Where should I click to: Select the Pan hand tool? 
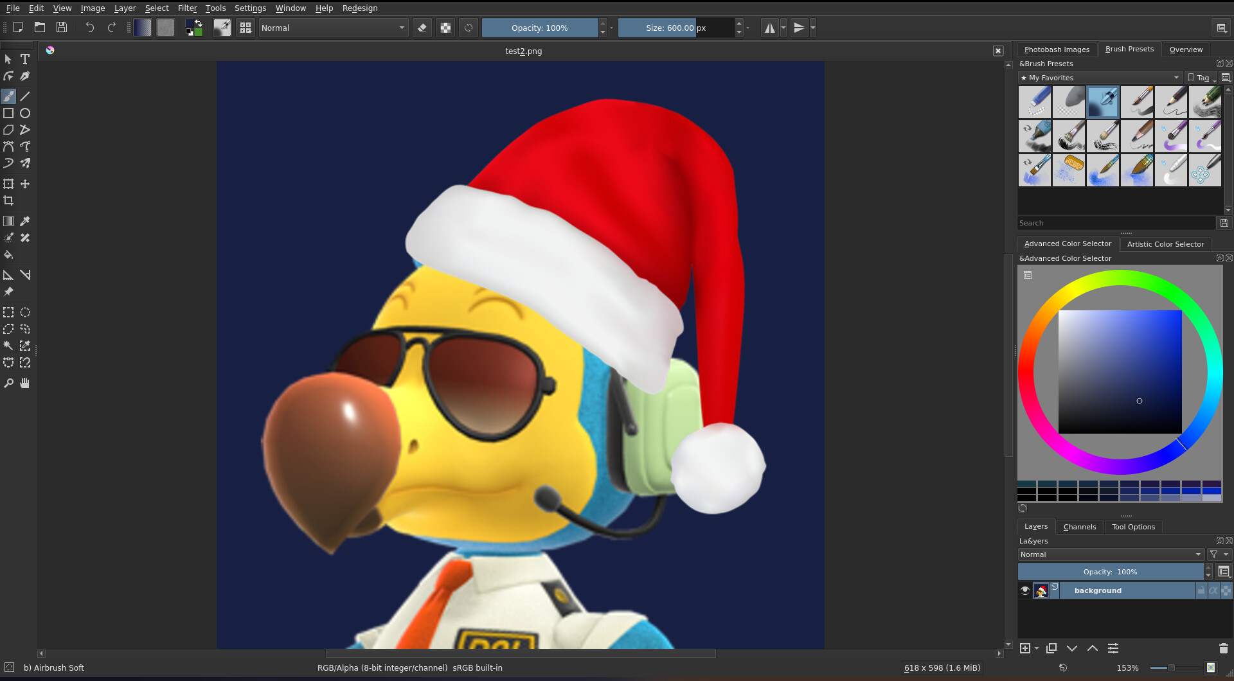coord(25,383)
